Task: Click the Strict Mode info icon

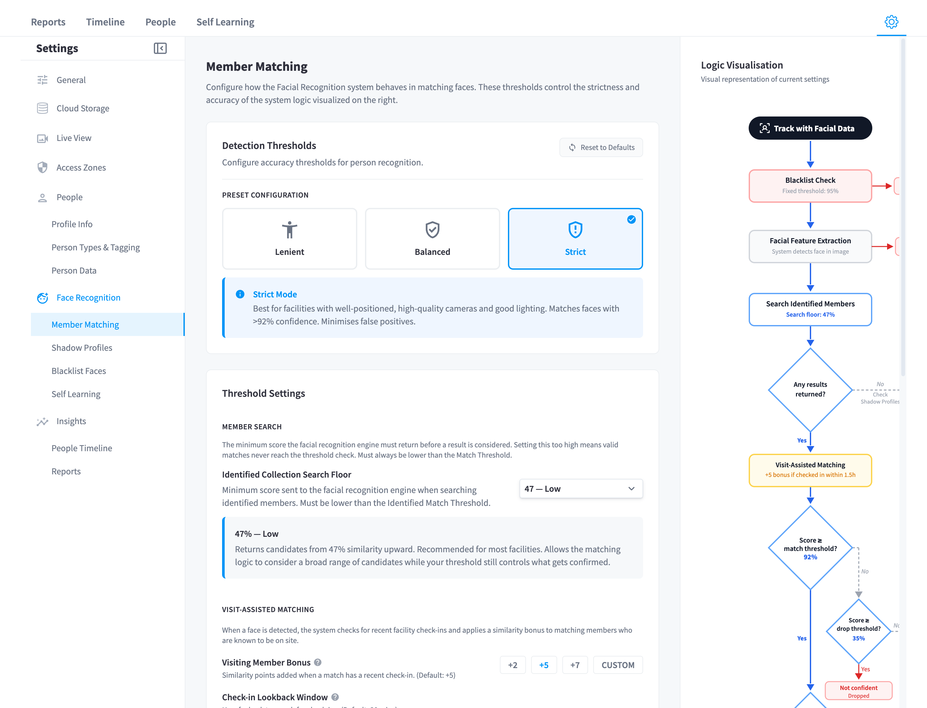Action: [240, 294]
